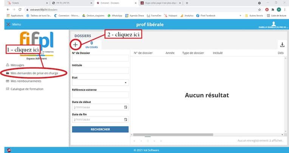Expand the Etat dropdown
The width and height of the screenshot is (289, 153).
pyautogui.click(x=100, y=82)
